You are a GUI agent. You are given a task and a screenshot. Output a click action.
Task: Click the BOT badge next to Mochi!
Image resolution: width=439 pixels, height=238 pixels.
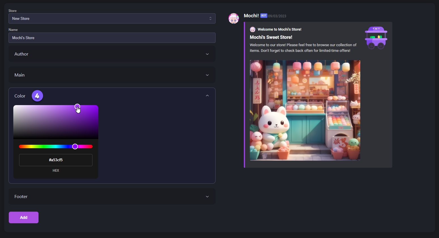click(264, 16)
